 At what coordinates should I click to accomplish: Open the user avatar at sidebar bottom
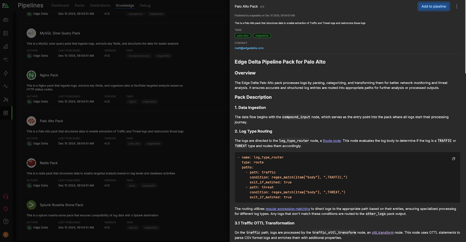(6, 234)
